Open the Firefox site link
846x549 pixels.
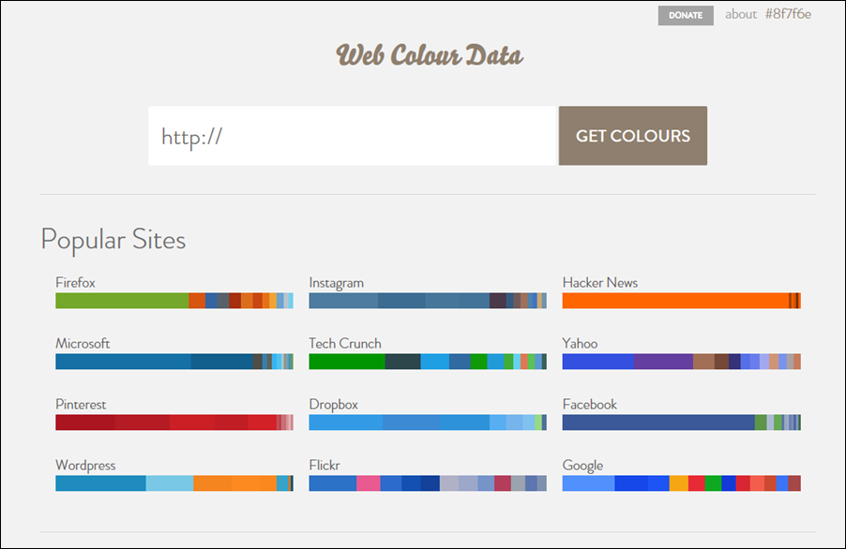click(x=76, y=282)
